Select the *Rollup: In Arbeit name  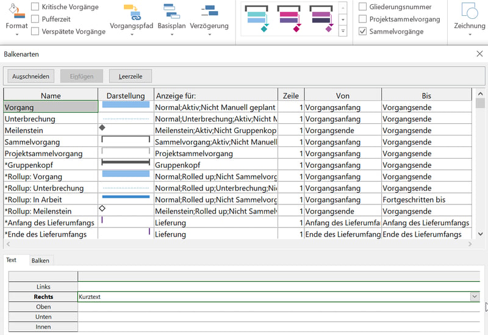tap(51, 200)
